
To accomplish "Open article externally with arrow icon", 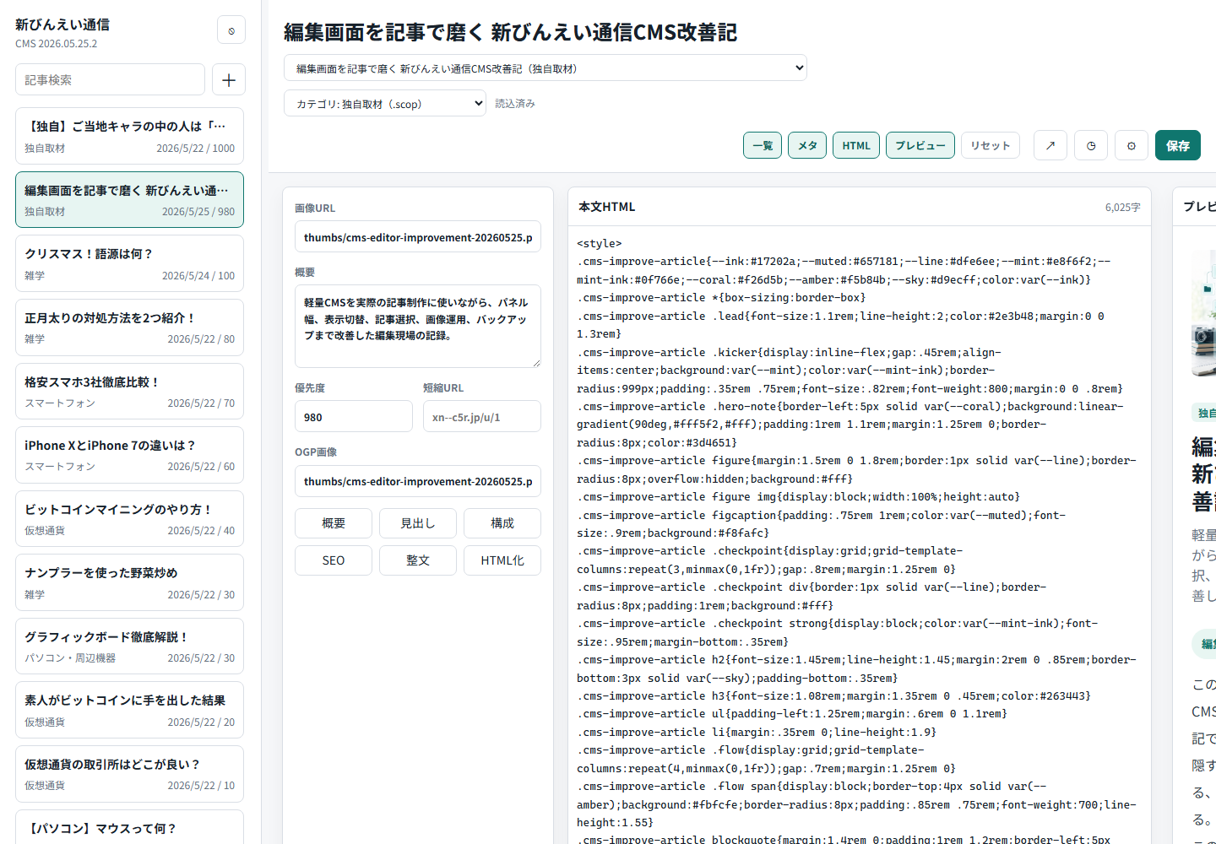I will tap(1050, 145).
